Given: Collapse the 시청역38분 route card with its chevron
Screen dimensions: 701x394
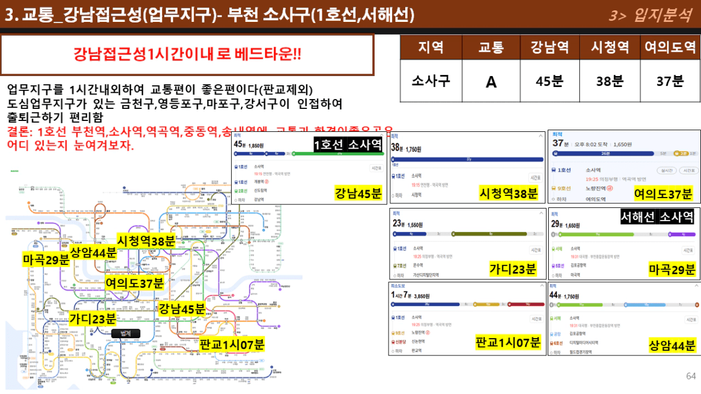Looking at the screenshot, I should (x=541, y=136).
